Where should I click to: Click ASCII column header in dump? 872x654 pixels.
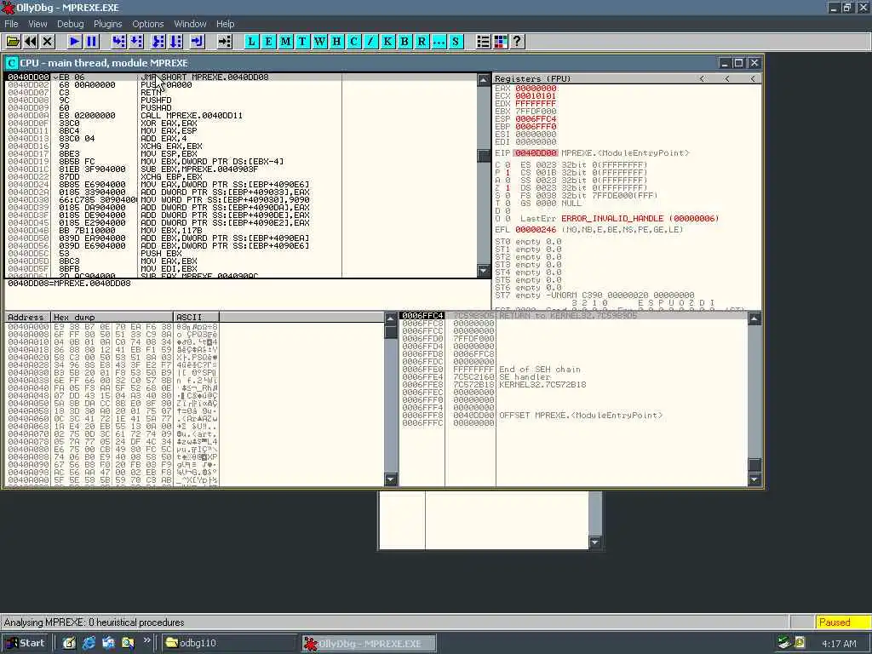[197, 317]
